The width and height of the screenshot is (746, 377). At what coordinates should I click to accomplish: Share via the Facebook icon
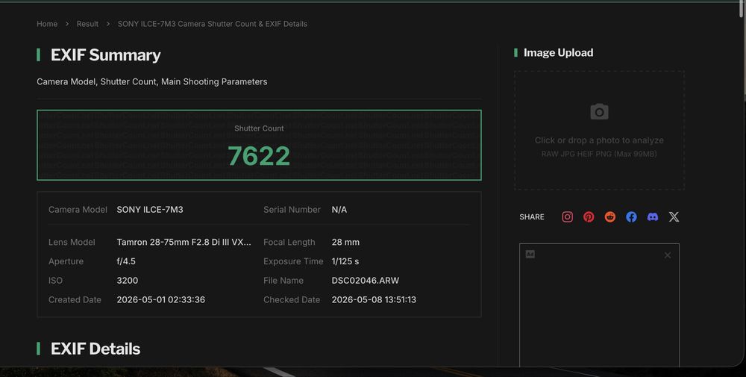tap(631, 217)
